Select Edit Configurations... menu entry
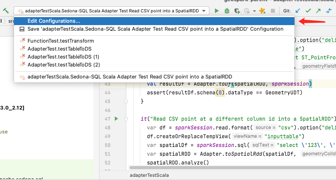This screenshot has height=180, width=336. click(54, 21)
